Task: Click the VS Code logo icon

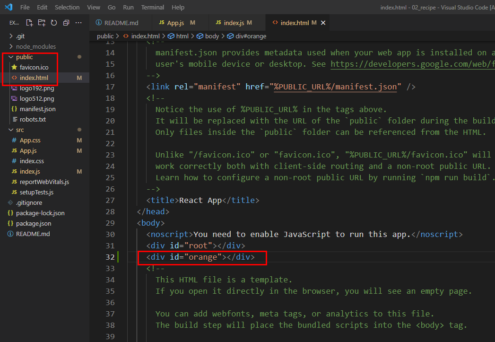Action: (x=9, y=7)
